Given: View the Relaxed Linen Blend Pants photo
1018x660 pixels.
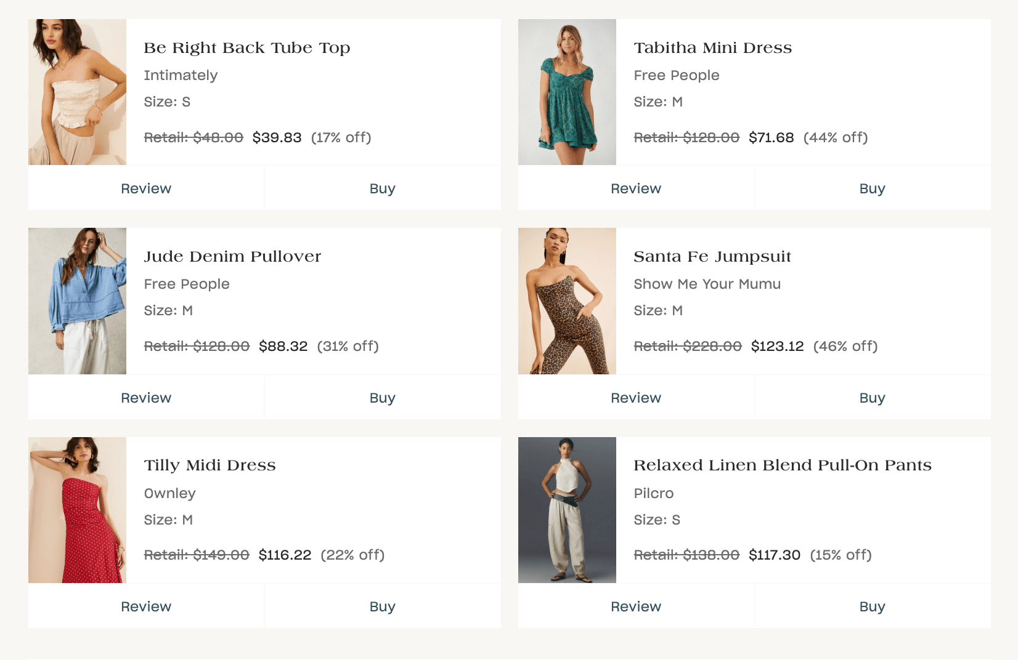Looking at the screenshot, I should (x=567, y=510).
